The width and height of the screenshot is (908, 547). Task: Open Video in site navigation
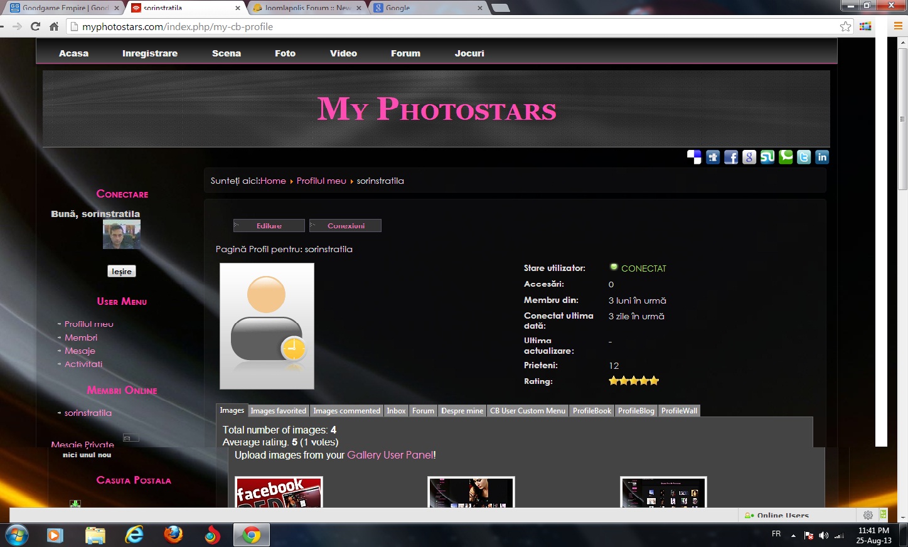click(343, 53)
